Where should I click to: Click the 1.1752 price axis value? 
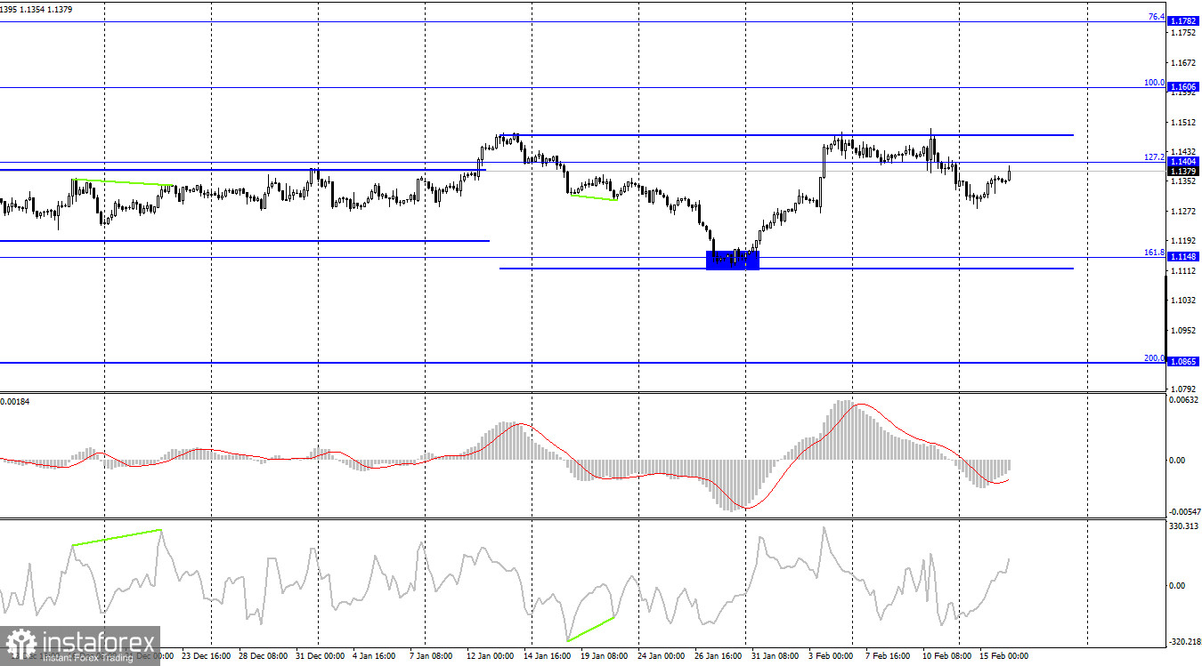(1183, 33)
